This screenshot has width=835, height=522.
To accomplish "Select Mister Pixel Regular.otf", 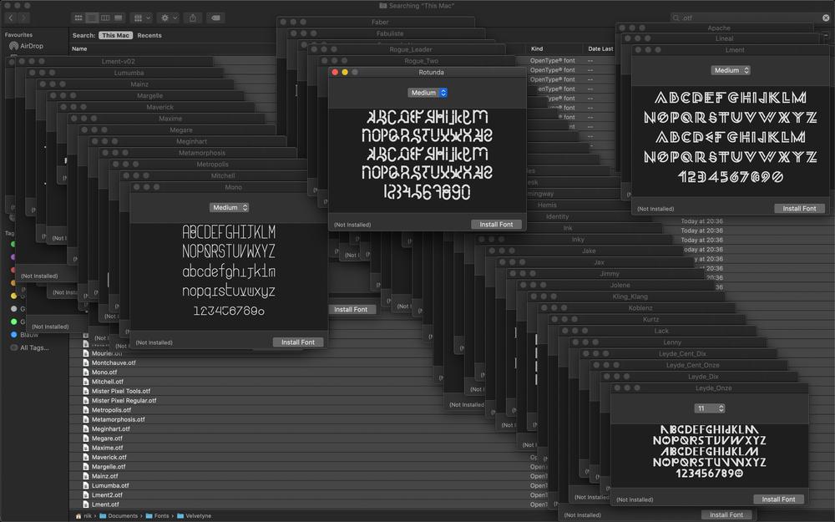I will point(124,401).
